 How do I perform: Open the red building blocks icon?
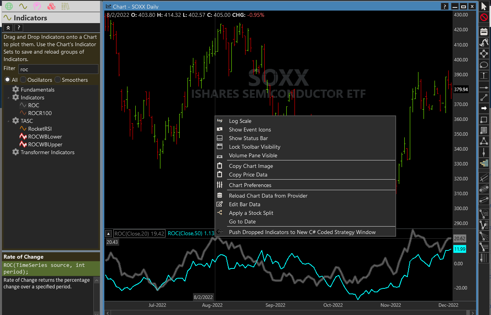tap(51, 6)
